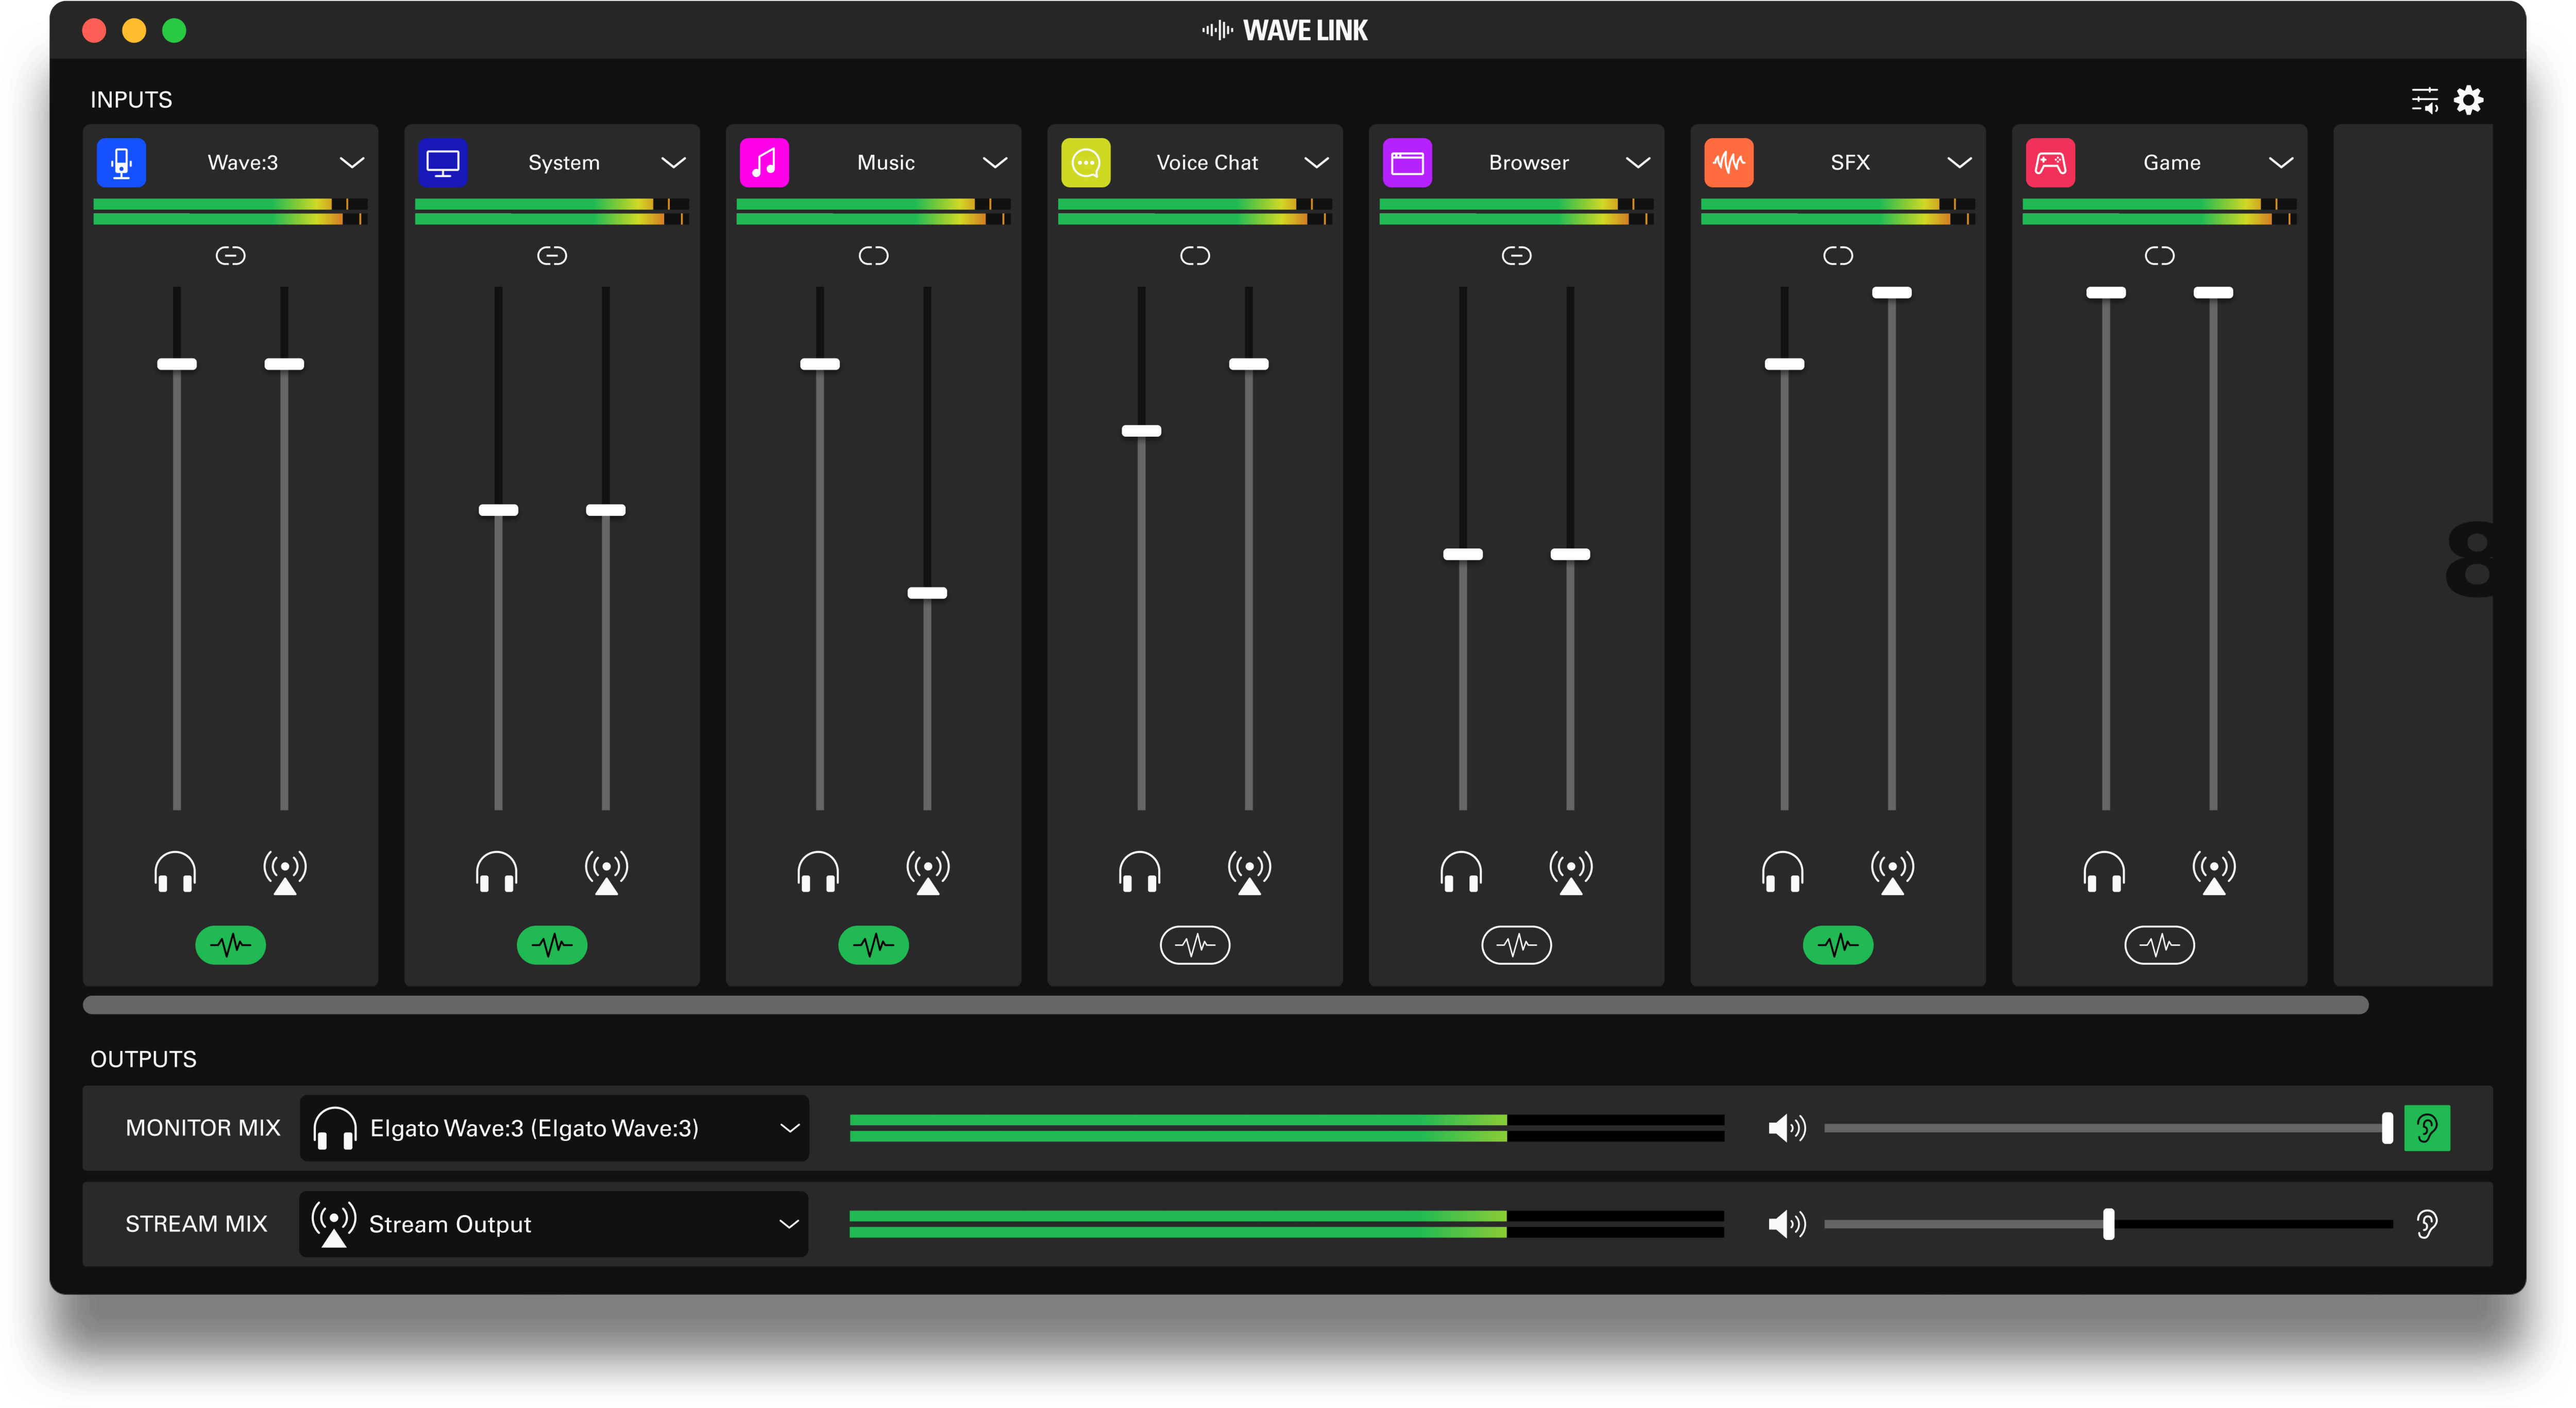Mute Music headphones monitor output
Viewport: 2576px width, 1408px height.
tap(818, 871)
